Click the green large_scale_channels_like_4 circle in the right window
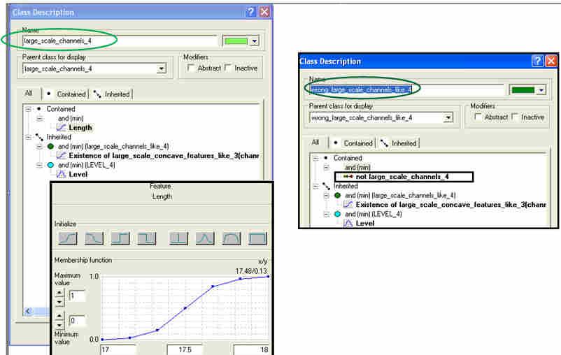This screenshot has height=355, width=561. (337, 195)
